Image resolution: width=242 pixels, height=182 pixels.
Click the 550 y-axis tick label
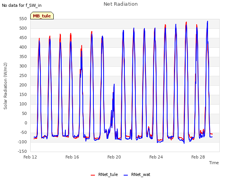[x=23, y=19]
